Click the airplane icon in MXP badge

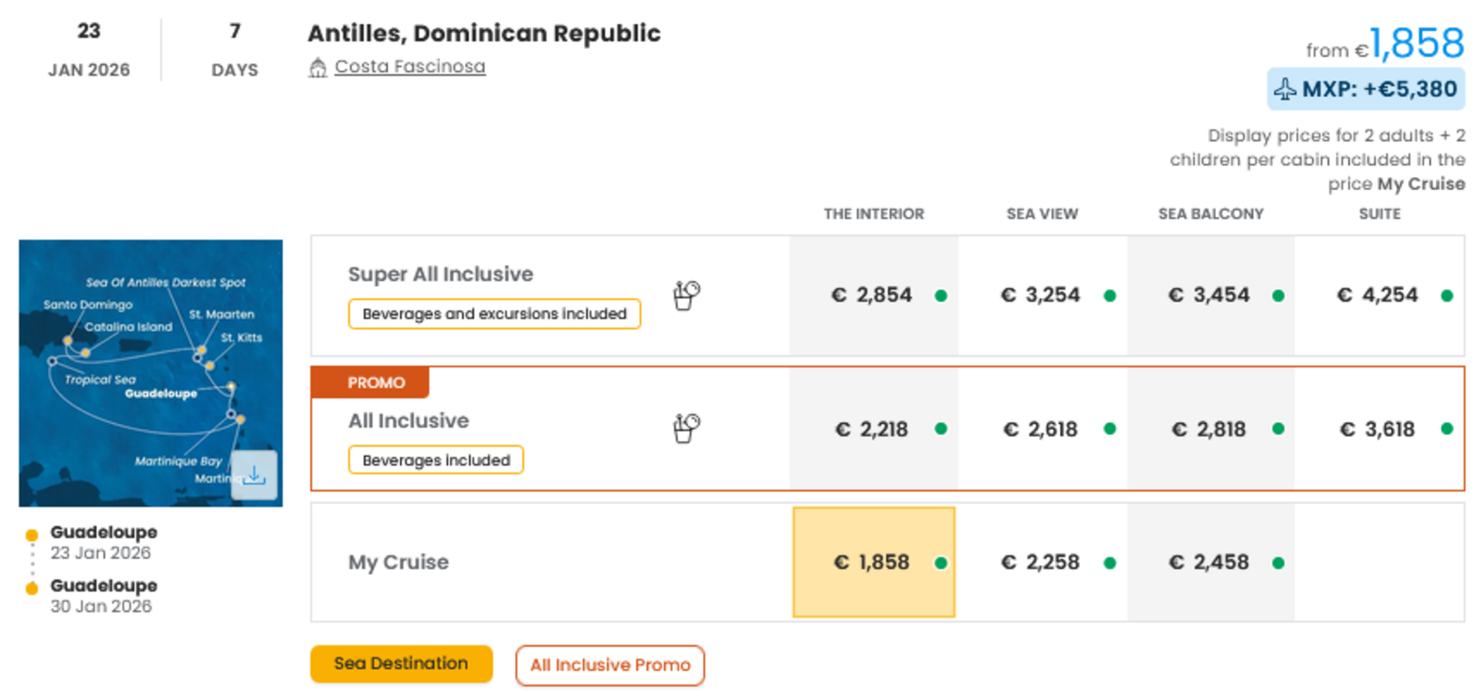point(1285,89)
